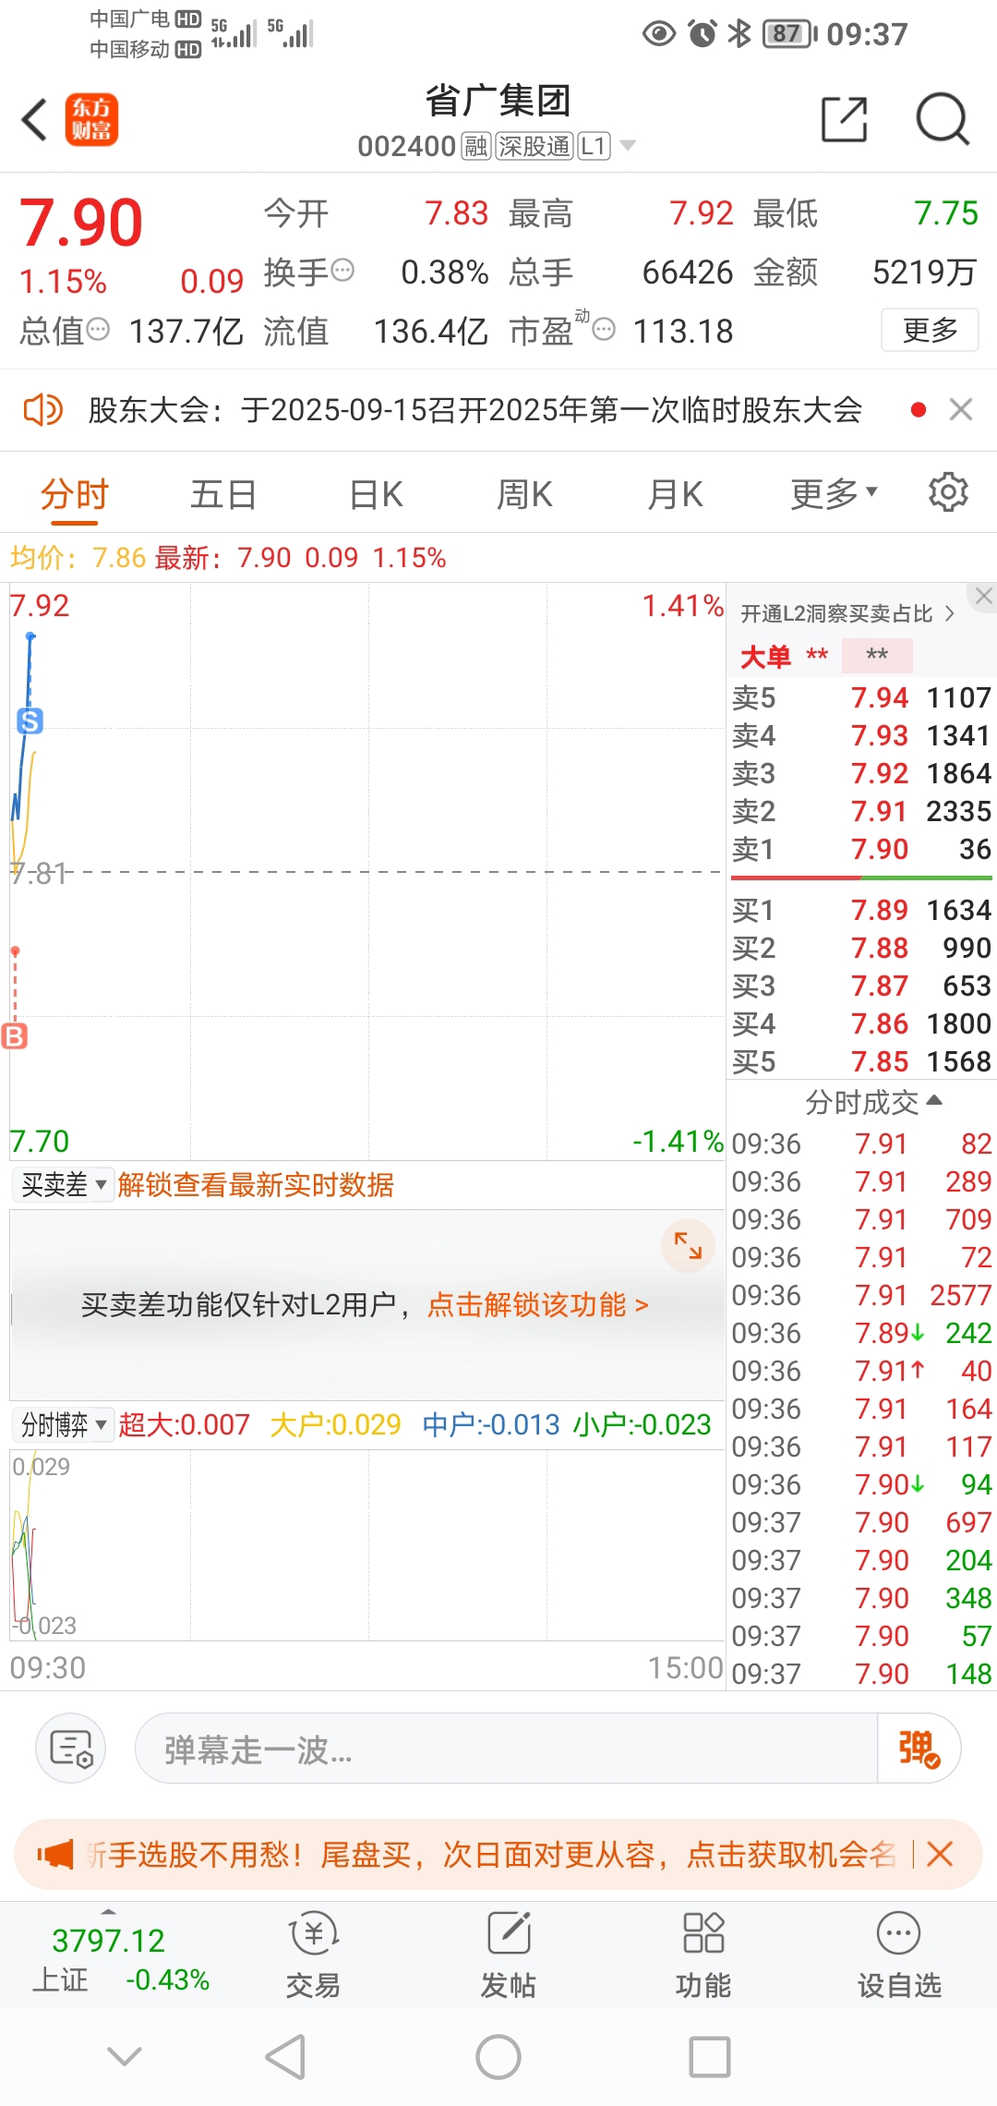Switch to the 分时 tab
The width and height of the screenshot is (997, 2106).
point(75,494)
